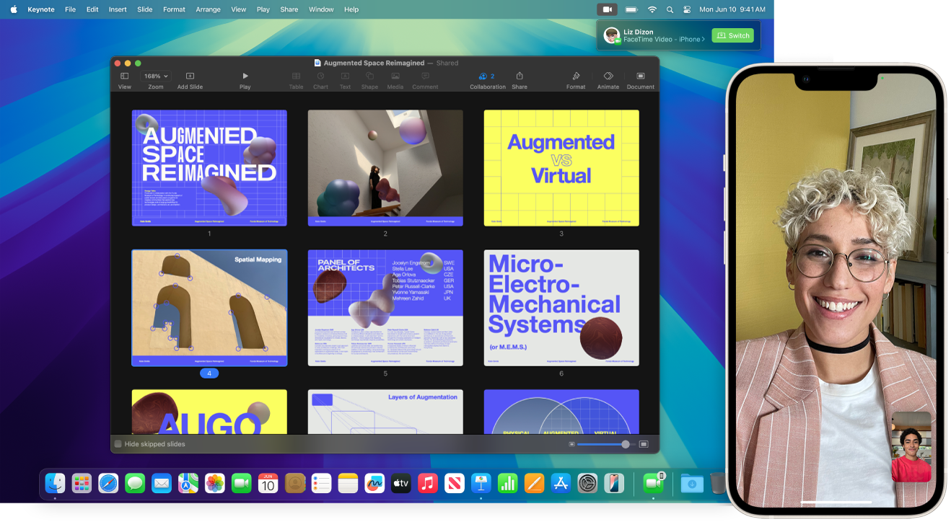The height and width of the screenshot is (522, 951).
Task: Open the Document inspector icon
Action: [x=640, y=77]
